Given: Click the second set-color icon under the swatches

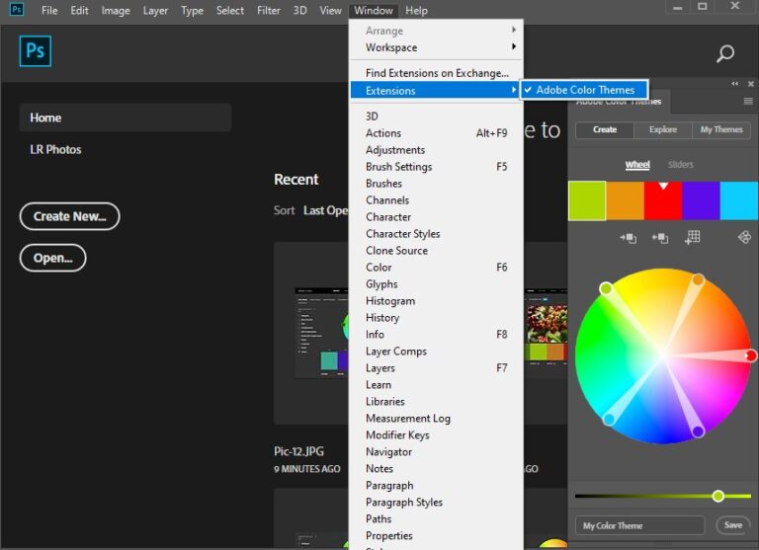Looking at the screenshot, I should [x=660, y=237].
